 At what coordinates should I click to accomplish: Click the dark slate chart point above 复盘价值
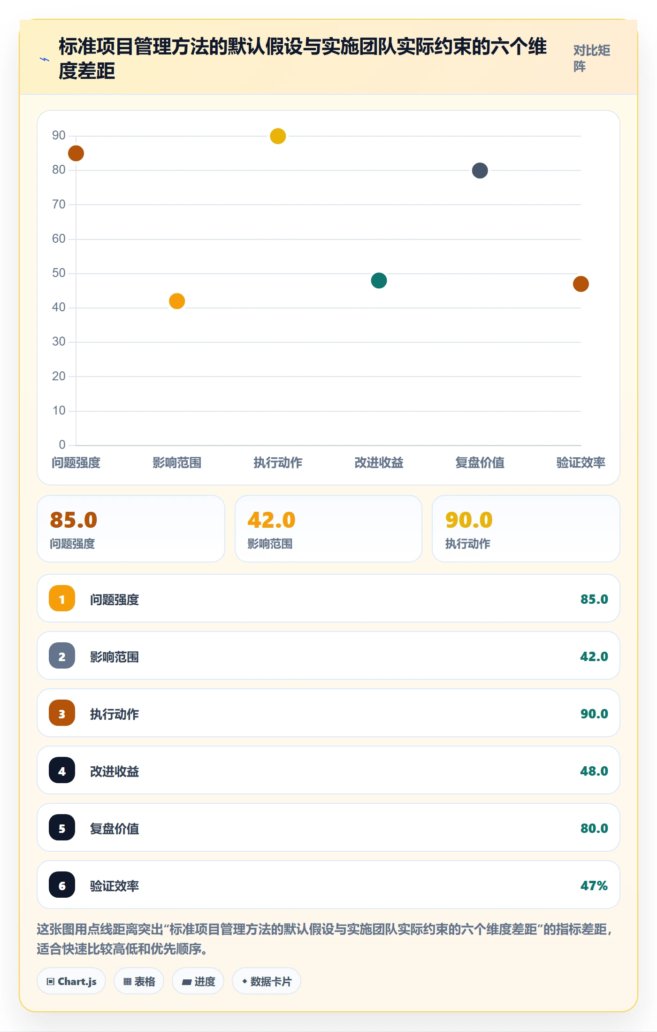coord(480,170)
